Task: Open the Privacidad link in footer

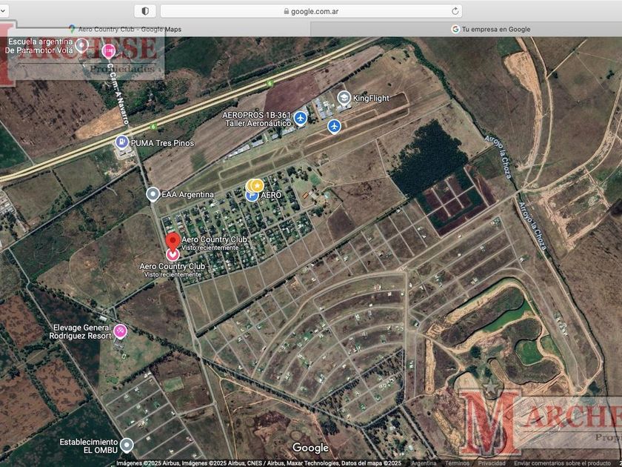Action: pos(492,463)
